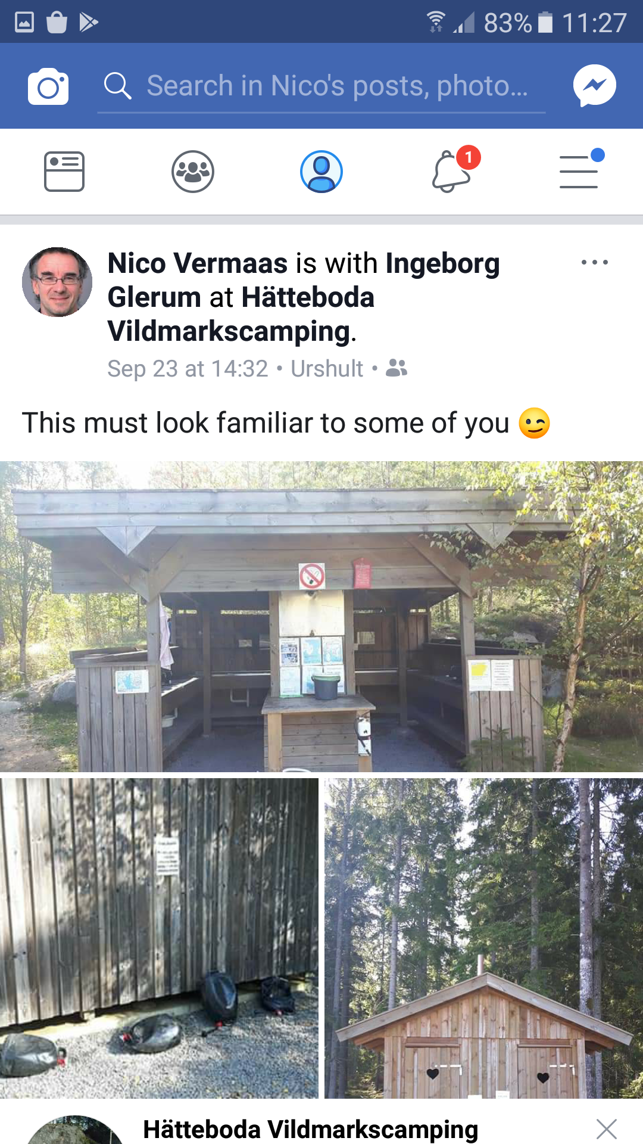This screenshot has height=1144, width=643.
Task: Open Nico Vermaas profile name link
Action: [x=198, y=263]
